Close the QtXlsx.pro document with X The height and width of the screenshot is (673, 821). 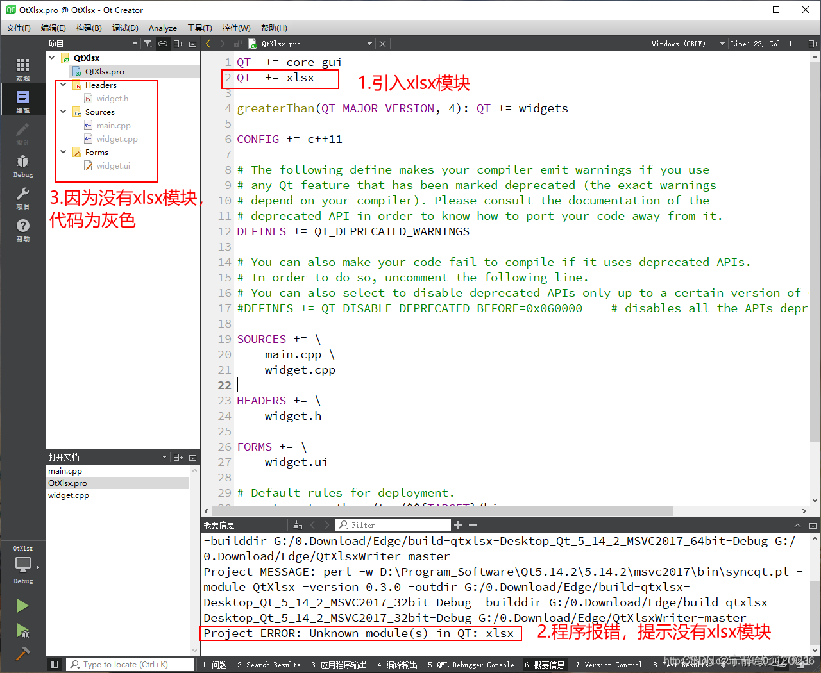tap(383, 44)
